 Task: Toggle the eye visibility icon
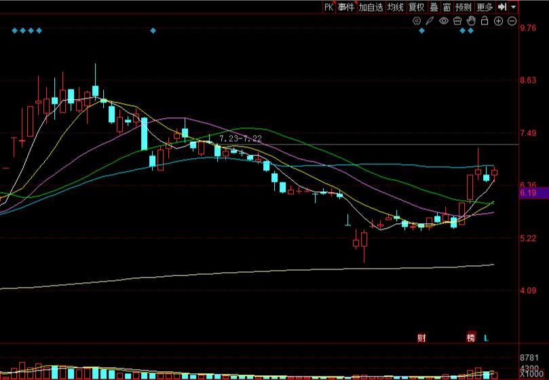coord(444,21)
